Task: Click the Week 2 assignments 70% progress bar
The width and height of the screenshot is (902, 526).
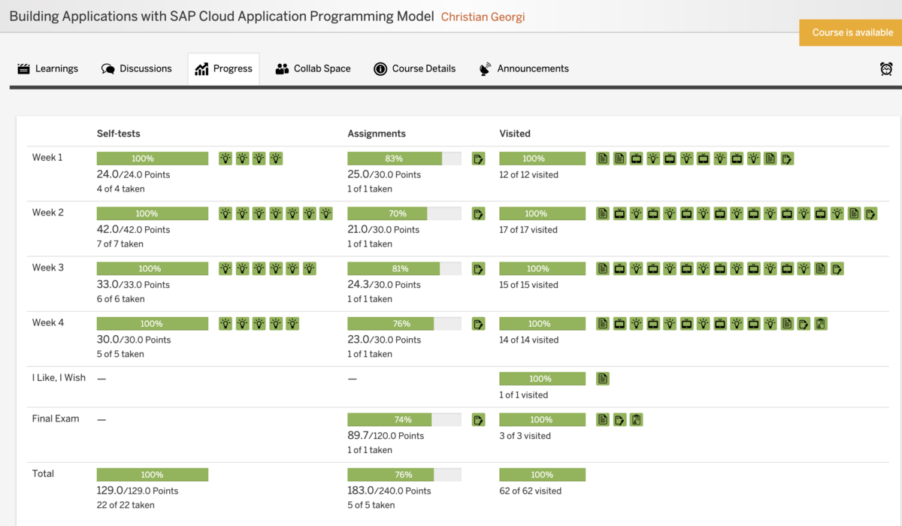Action: click(x=404, y=214)
